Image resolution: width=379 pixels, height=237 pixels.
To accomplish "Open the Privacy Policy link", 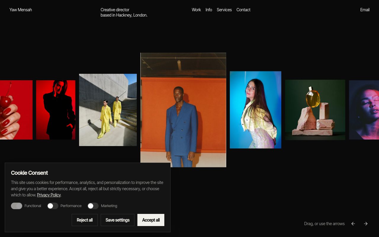I will [x=49, y=195].
